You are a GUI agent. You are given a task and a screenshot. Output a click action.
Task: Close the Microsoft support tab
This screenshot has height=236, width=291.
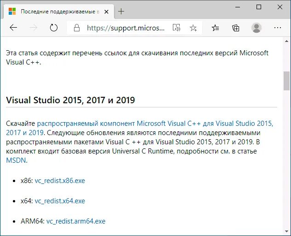106,12
